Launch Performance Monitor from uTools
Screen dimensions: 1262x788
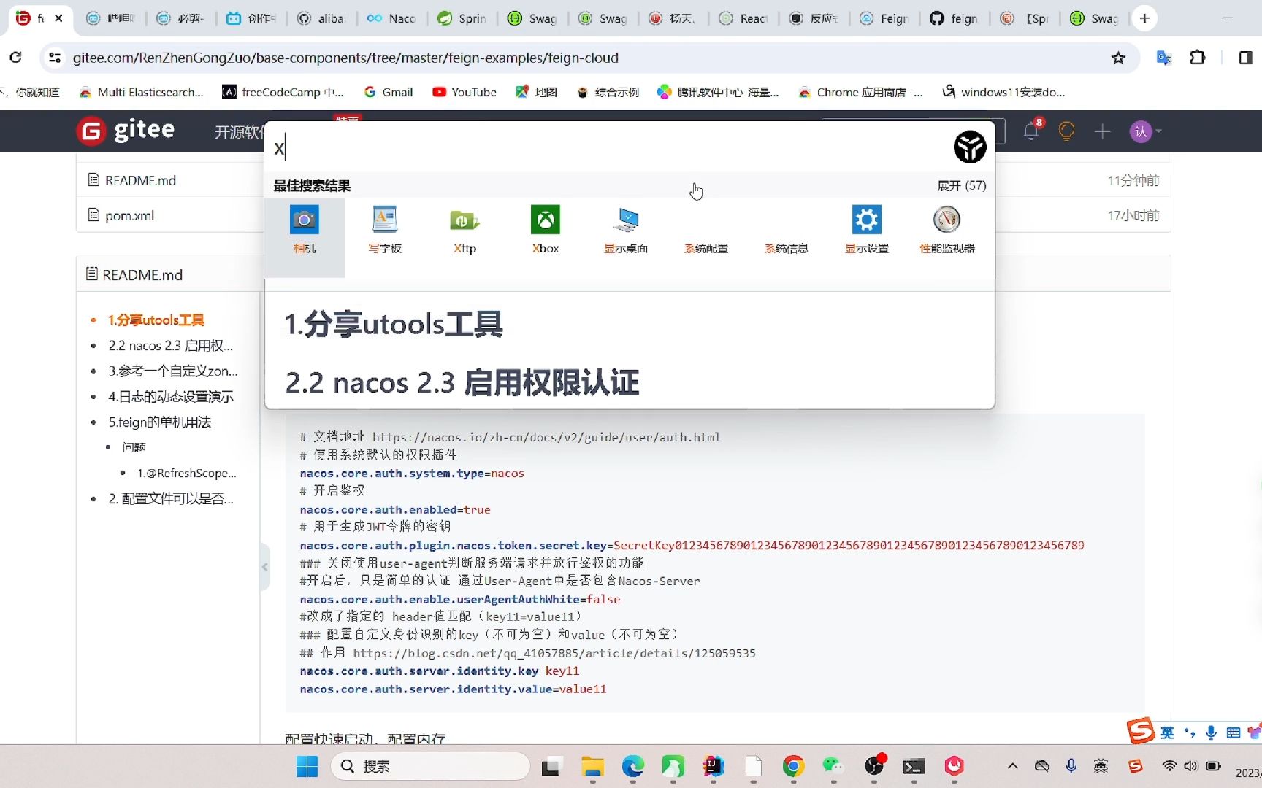pos(946,230)
